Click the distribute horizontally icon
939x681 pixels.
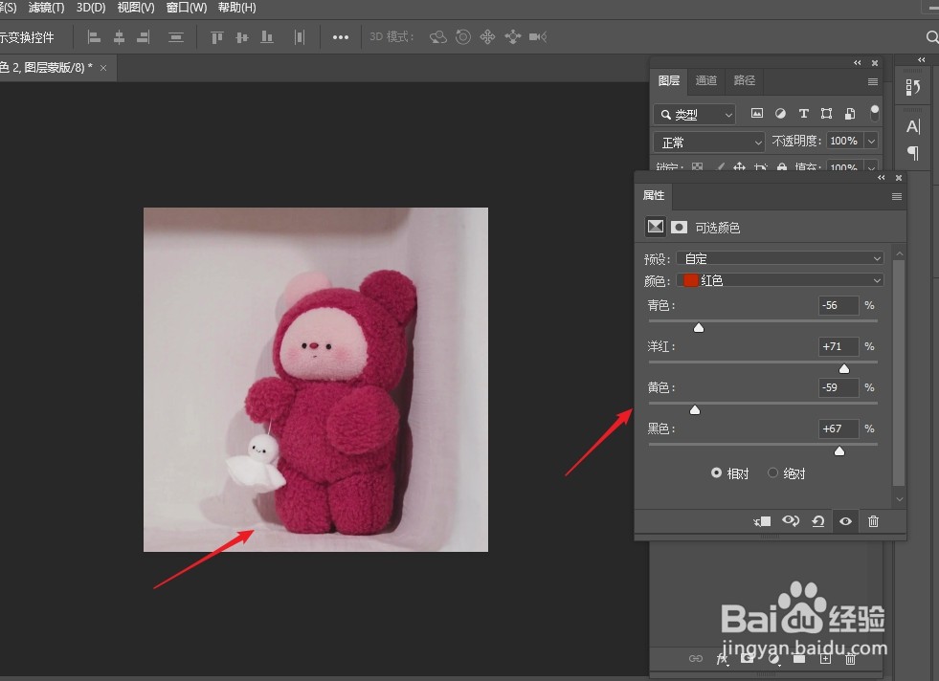click(300, 37)
